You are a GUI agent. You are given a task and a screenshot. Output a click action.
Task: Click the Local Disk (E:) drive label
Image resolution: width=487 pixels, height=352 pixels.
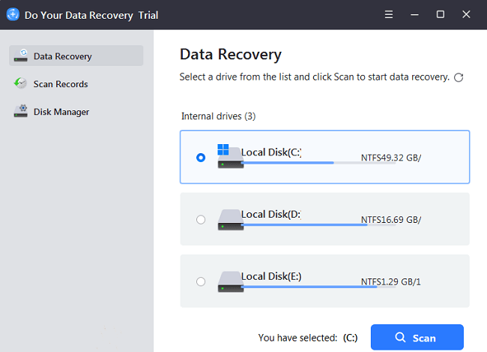coord(270,275)
